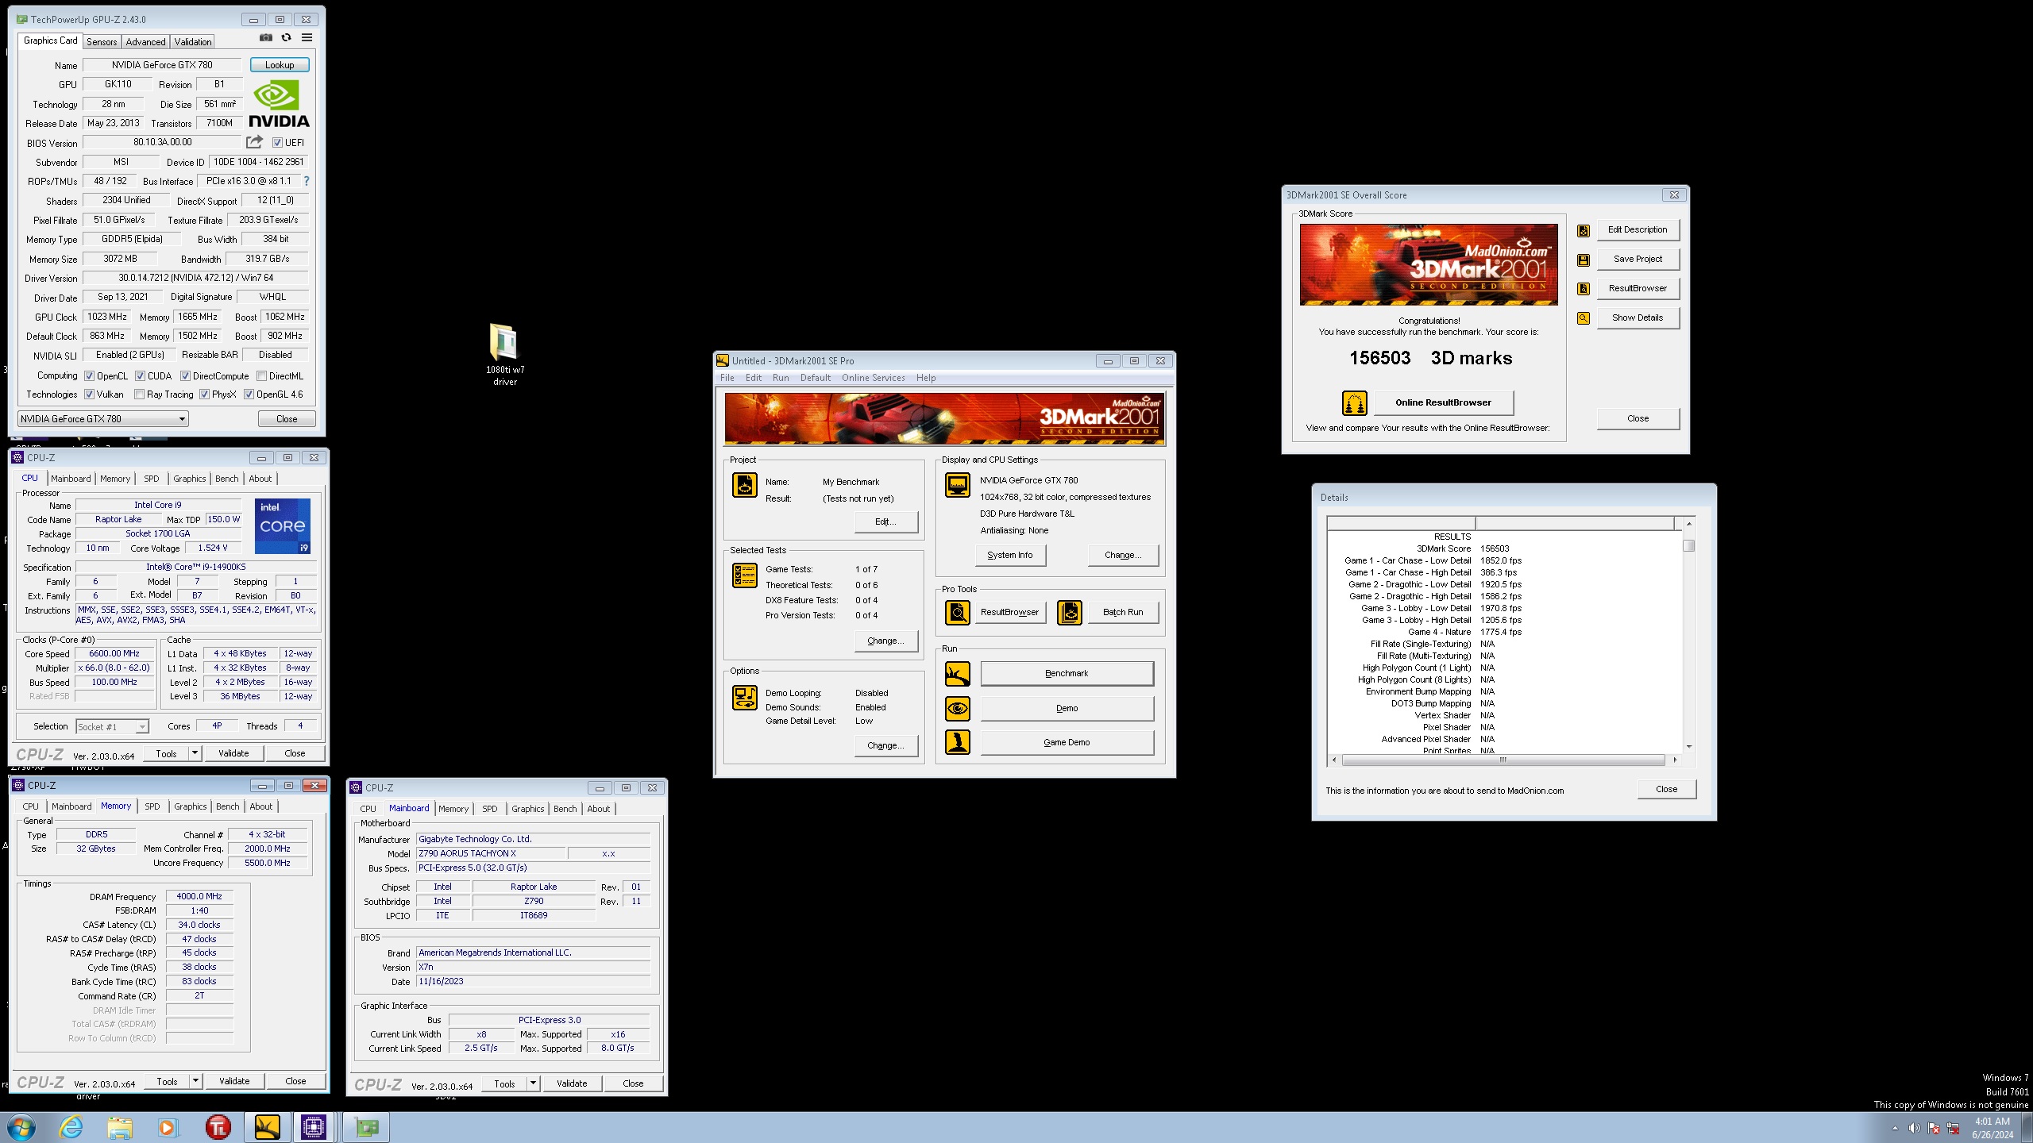Toggle Ray Tracing checkbox

pyautogui.click(x=140, y=394)
